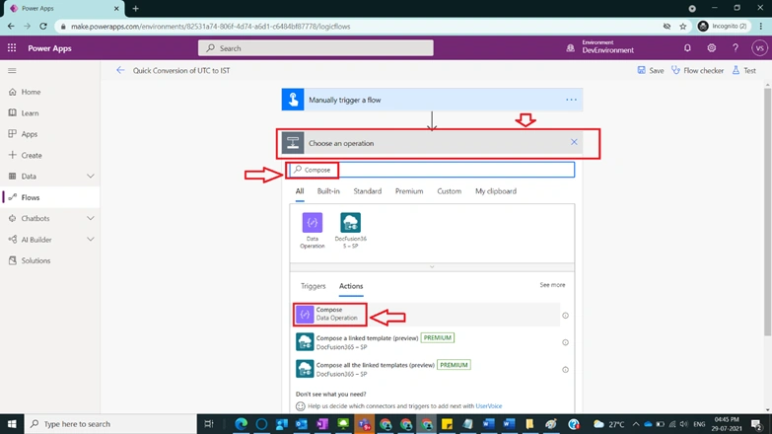Expand the Chatbots section in sidebar
The width and height of the screenshot is (772, 434).
pyautogui.click(x=91, y=218)
